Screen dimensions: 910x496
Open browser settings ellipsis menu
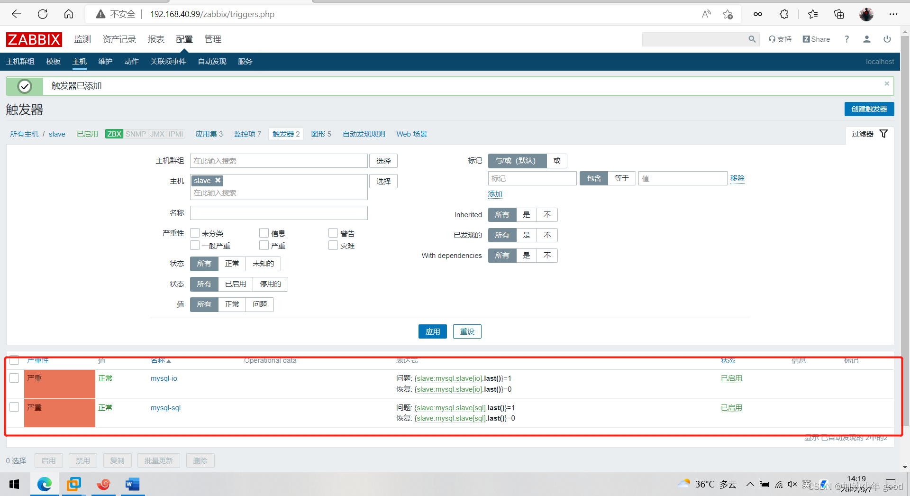tap(893, 14)
